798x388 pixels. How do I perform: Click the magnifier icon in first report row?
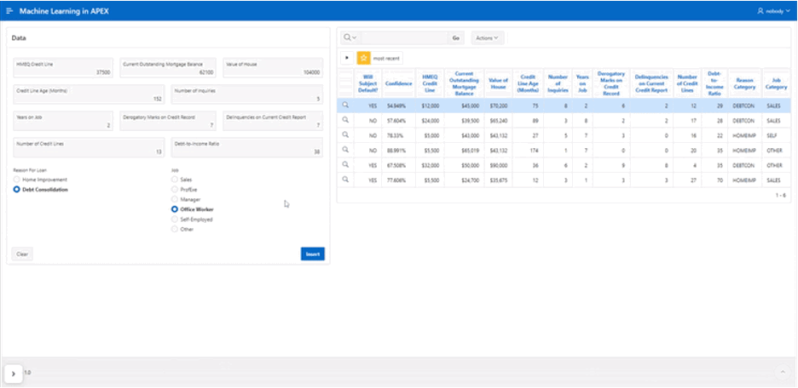(345, 105)
